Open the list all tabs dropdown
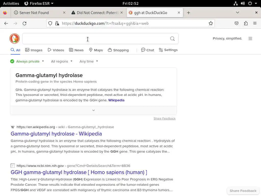The height and width of the screenshot is (196, 261). click(x=238, y=13)
